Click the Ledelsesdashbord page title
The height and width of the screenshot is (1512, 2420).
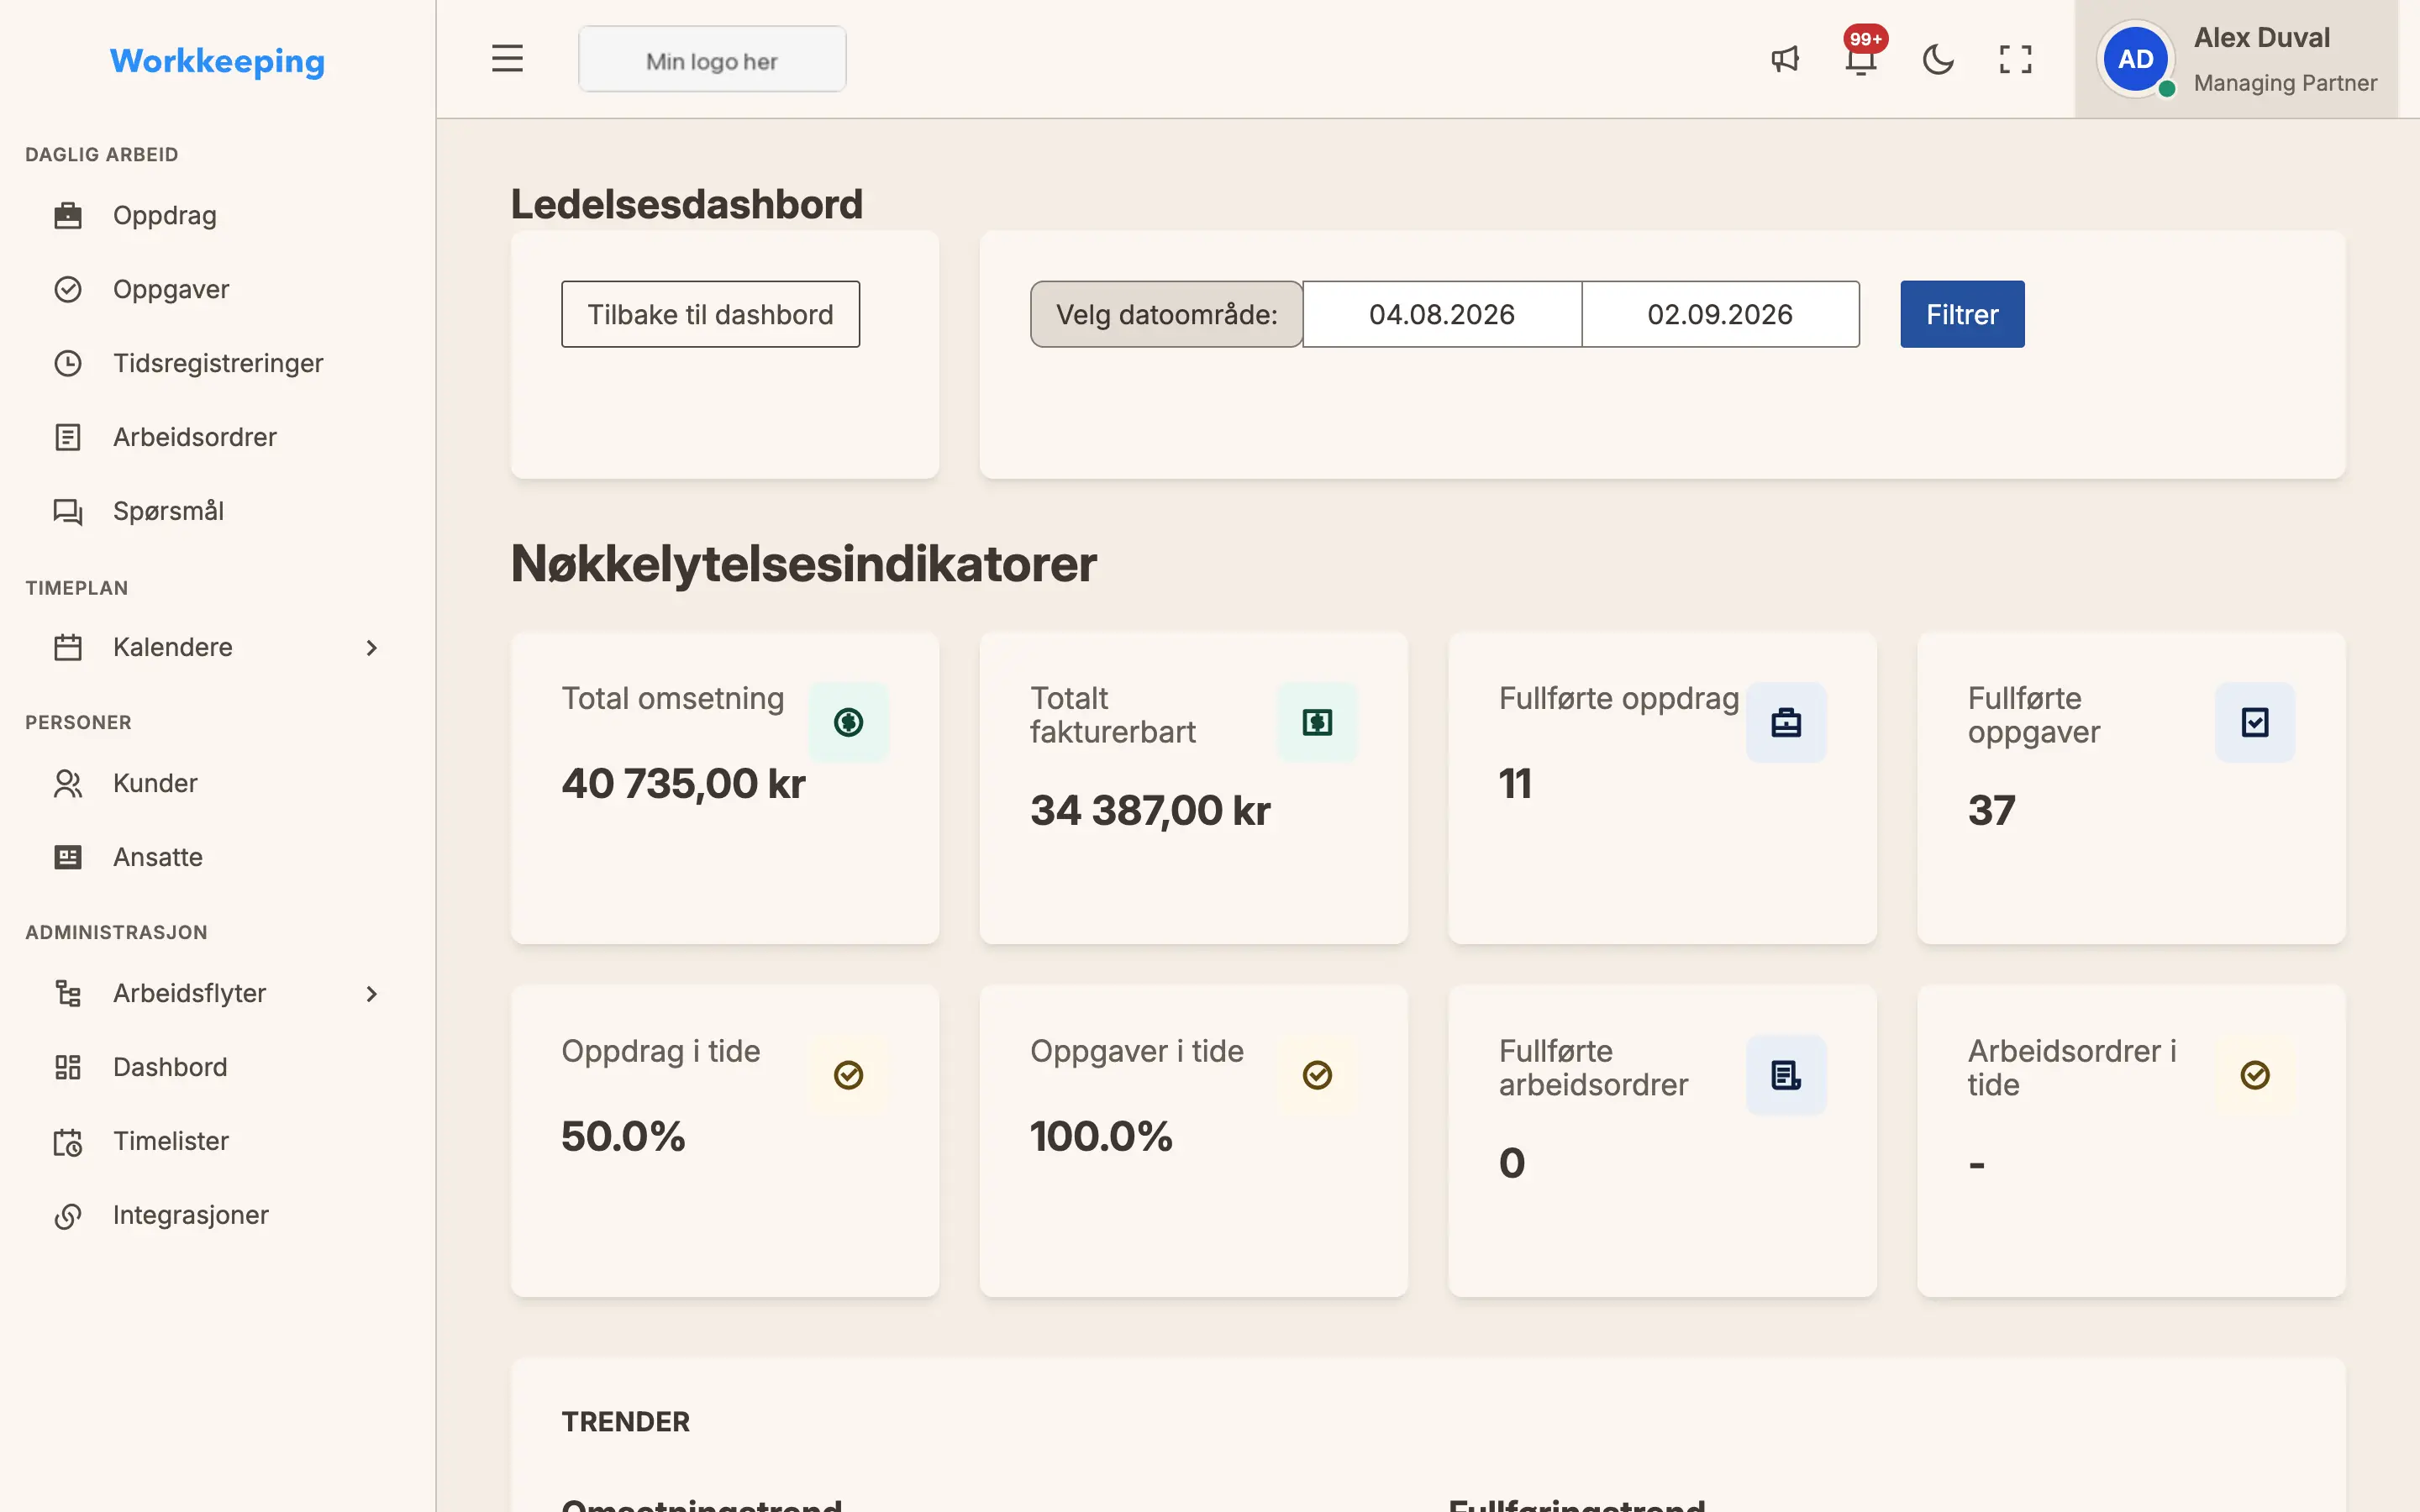[686, 204]
